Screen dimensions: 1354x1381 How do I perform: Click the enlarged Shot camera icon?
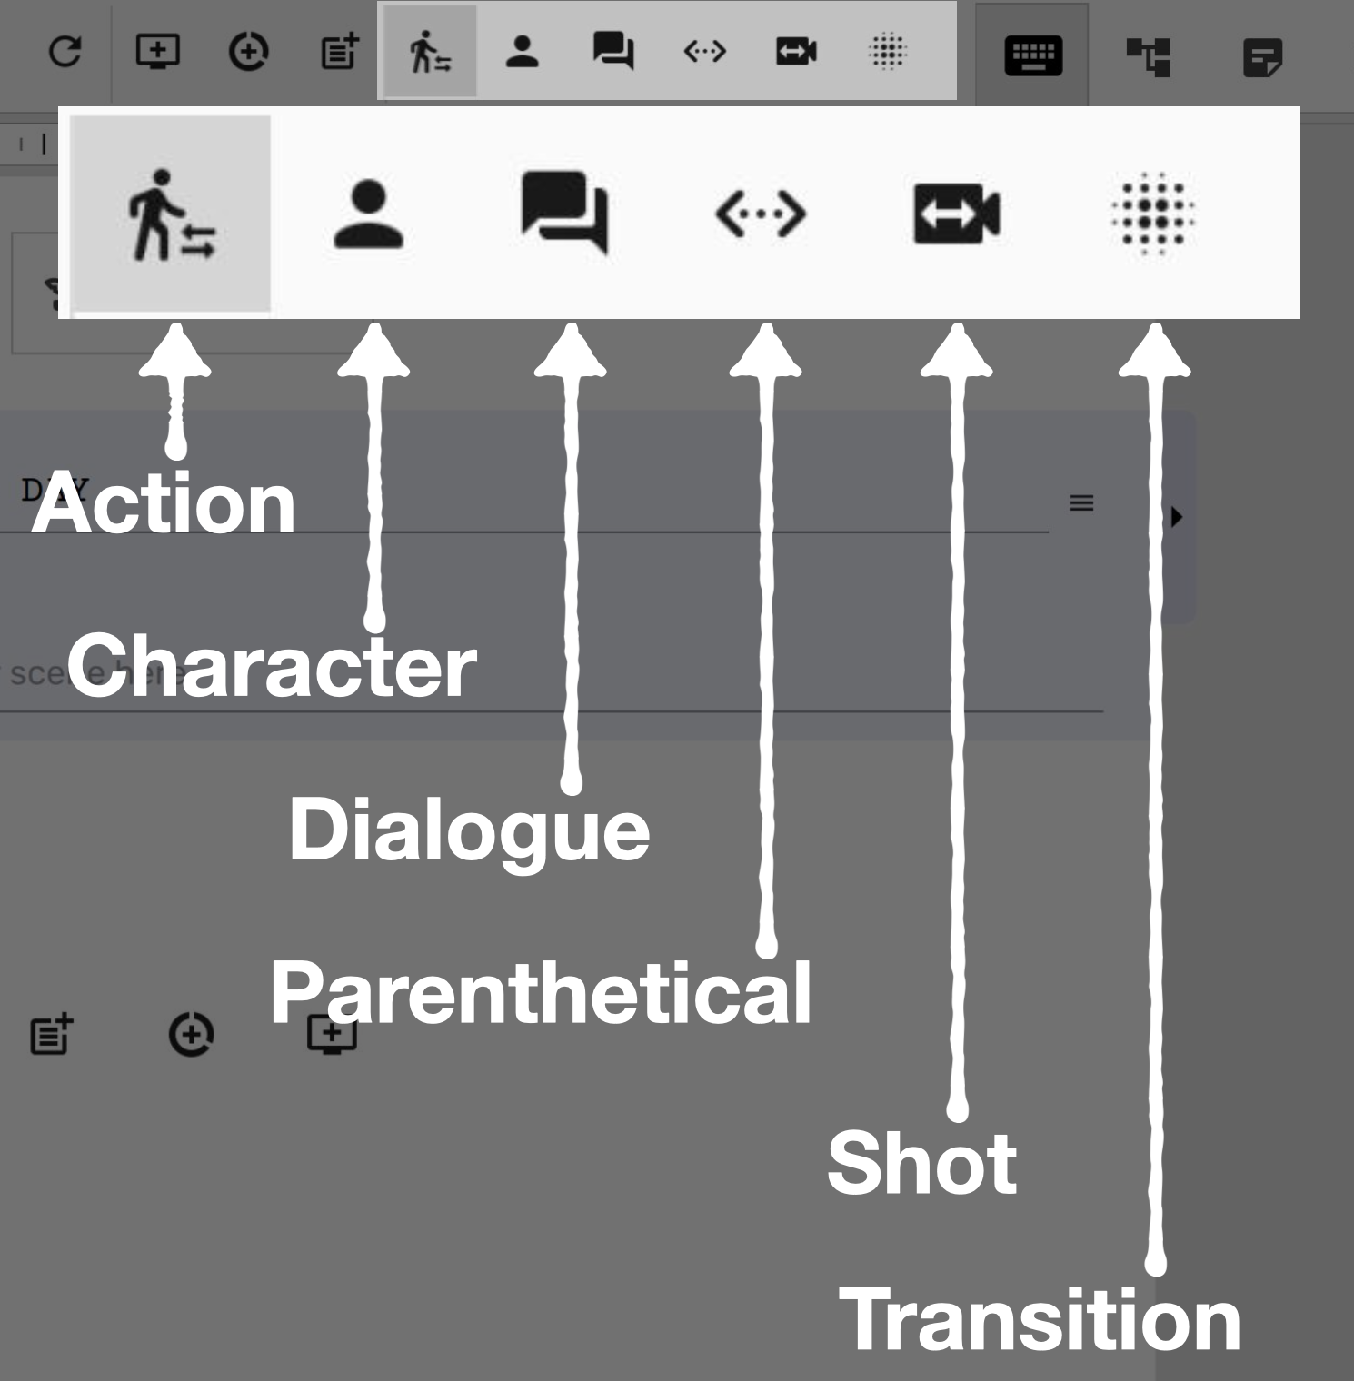(x=956, y=214)
